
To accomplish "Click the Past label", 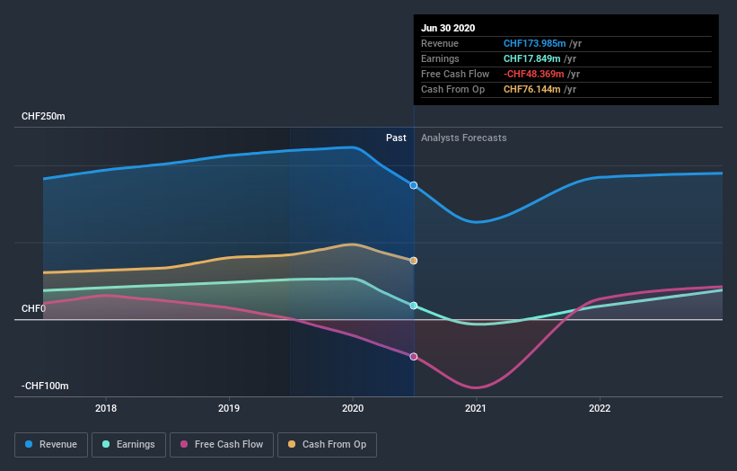I will click(396, 138).
